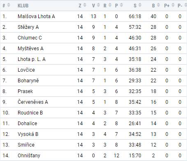Sort by V wins column arrows
187x161 pixels.
(x=98, y=5)
